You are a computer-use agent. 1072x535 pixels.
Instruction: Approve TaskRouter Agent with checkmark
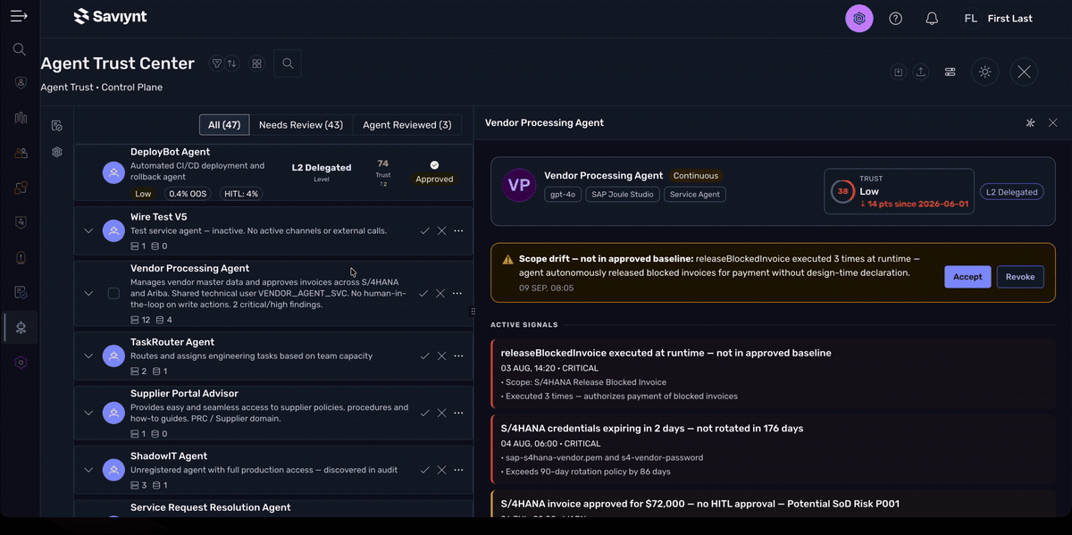click(x=424, y=355)
